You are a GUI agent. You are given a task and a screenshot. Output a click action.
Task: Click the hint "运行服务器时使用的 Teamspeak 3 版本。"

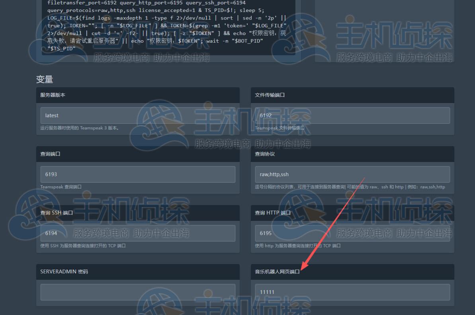(80, 128)
